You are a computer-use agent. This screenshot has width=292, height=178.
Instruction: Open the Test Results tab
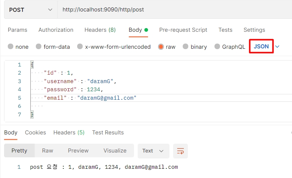[x=108, y=133]
